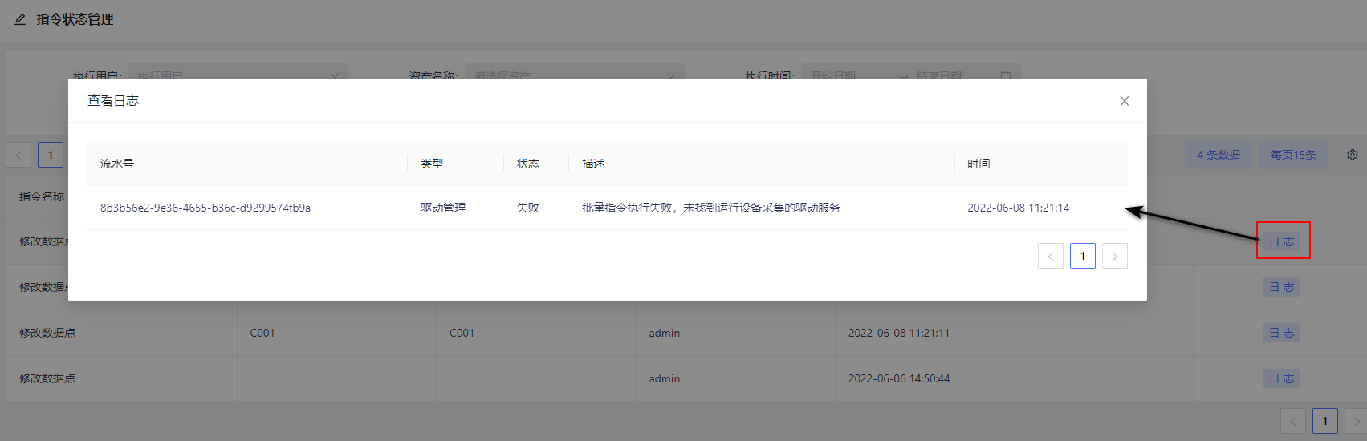The image size is (1367, 441).
Task: Go to previous page in log dialog
Action: click(1051, 256)
